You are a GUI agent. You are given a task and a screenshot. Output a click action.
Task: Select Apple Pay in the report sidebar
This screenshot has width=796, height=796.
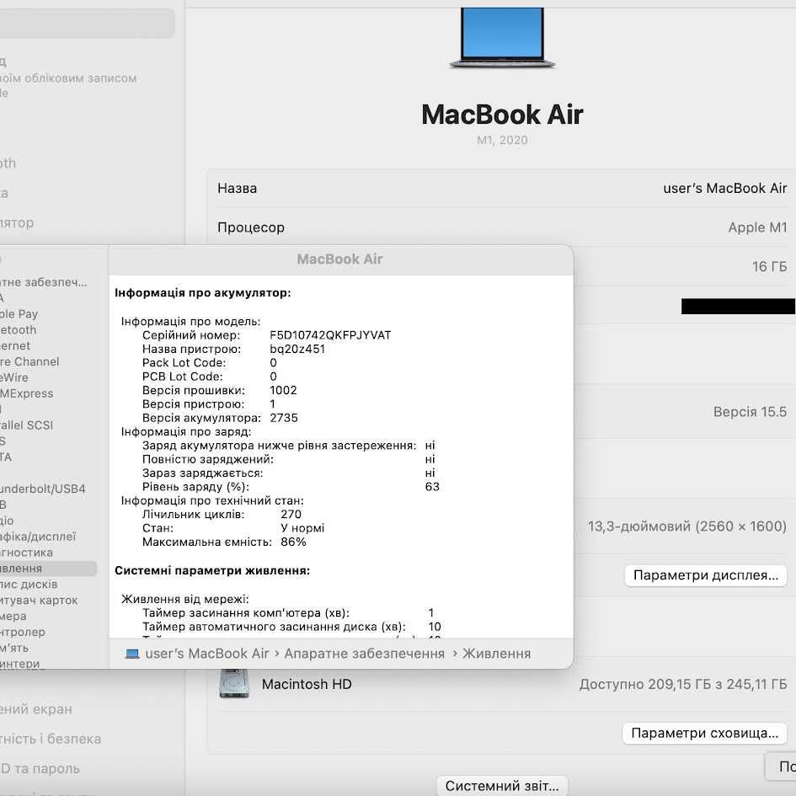(19, 313)
